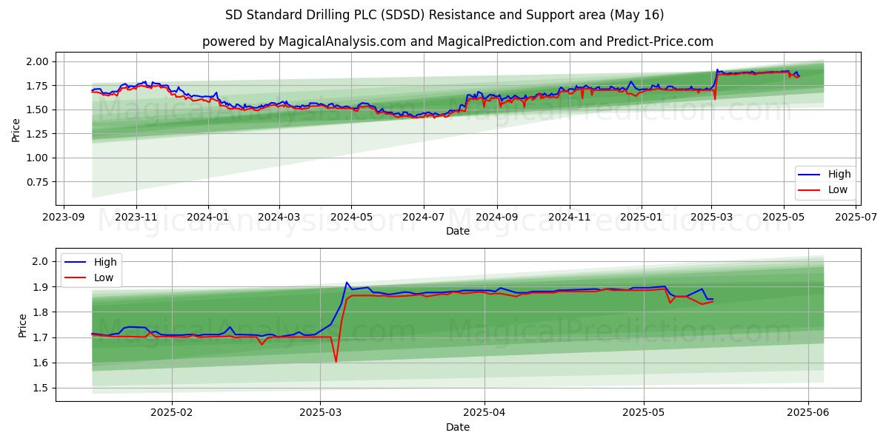
Task: Click the top chart x-axis label '2025-05'
Action: click(x=784, y=218)
